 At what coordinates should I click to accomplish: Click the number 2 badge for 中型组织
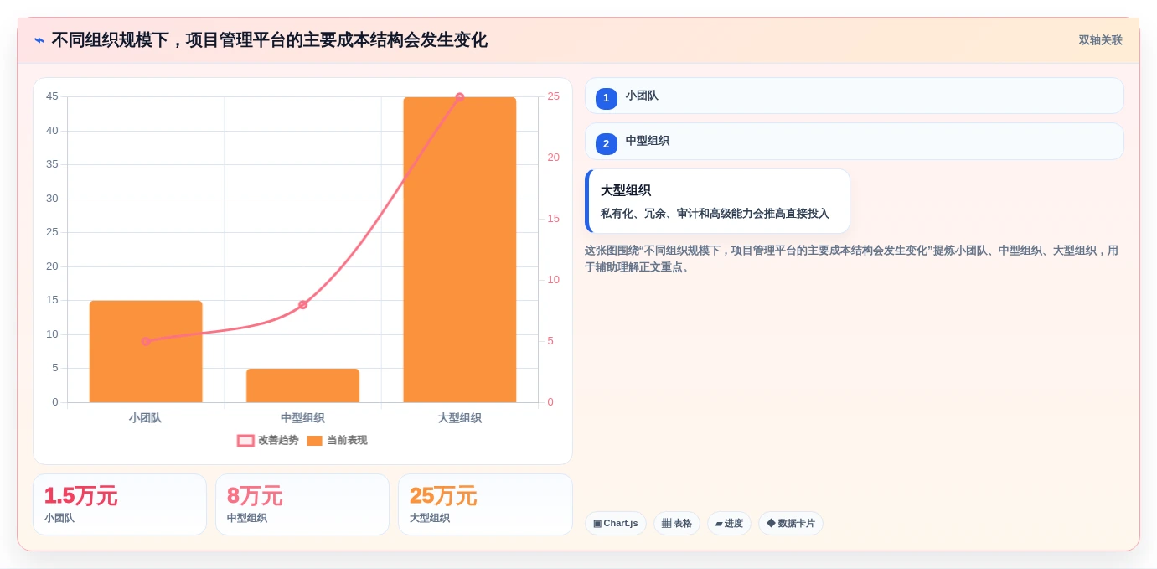point(606,143)
